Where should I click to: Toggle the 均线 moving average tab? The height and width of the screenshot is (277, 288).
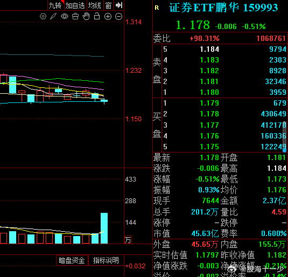click(95, 5)
